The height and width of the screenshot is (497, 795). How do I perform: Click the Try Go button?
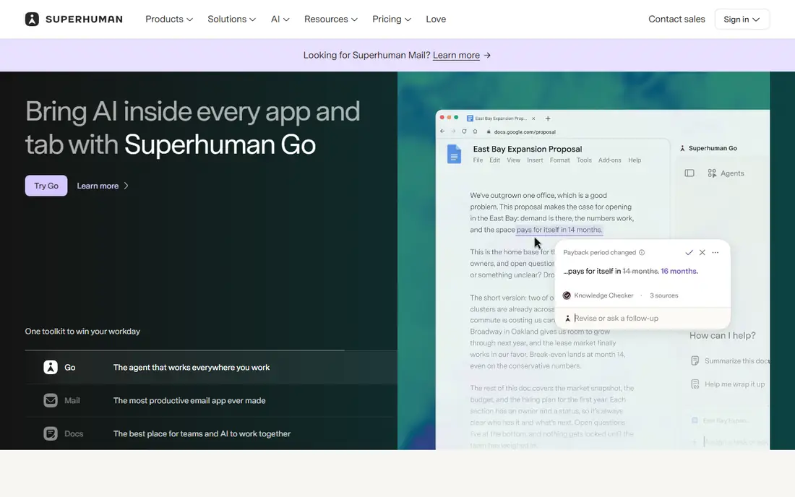[46, 186]
